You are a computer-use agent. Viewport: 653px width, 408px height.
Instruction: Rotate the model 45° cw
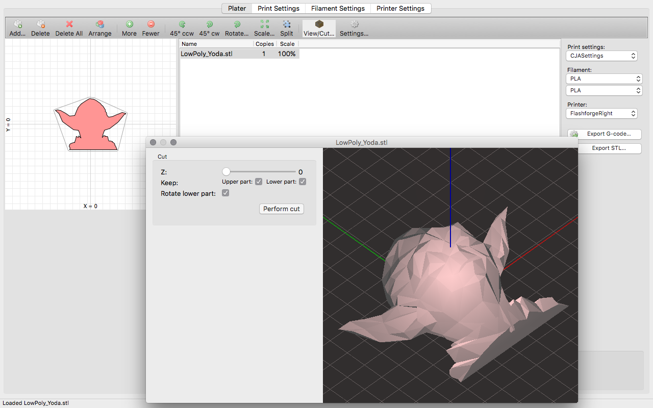[209, 28]
